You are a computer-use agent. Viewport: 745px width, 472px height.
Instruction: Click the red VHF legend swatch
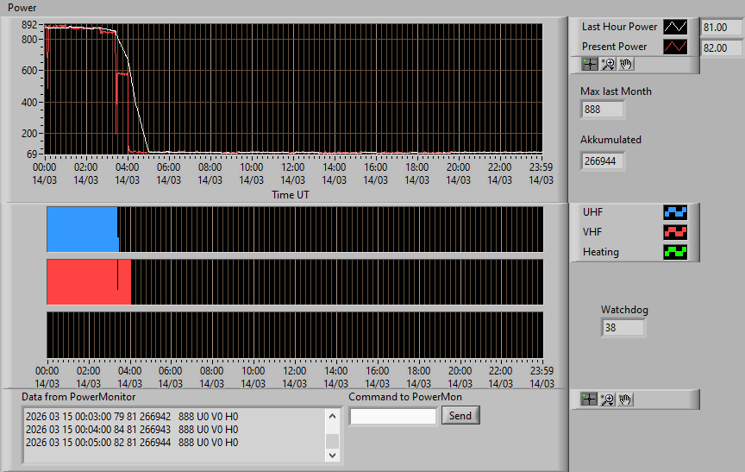(x=675, y=232)
